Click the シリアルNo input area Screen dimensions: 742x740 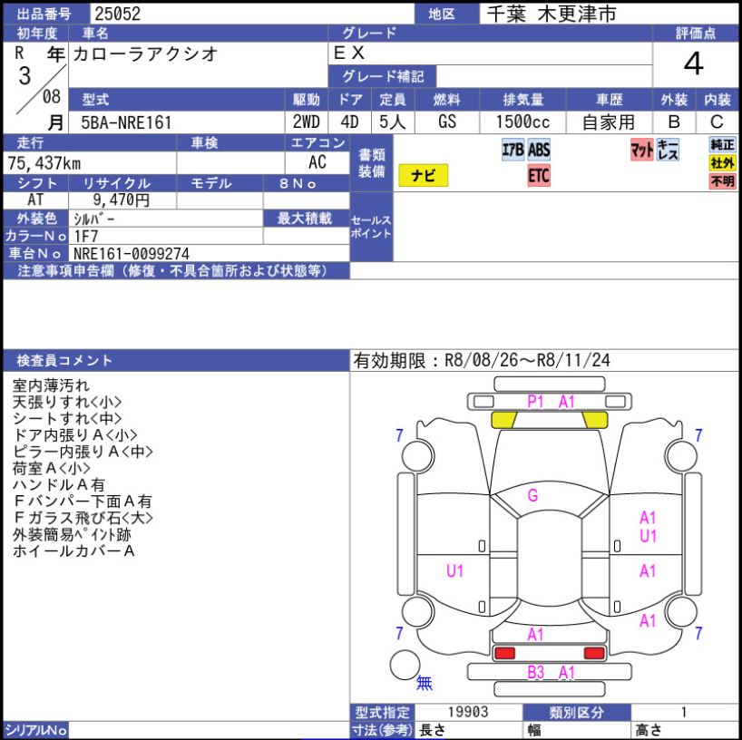[209, 730]
